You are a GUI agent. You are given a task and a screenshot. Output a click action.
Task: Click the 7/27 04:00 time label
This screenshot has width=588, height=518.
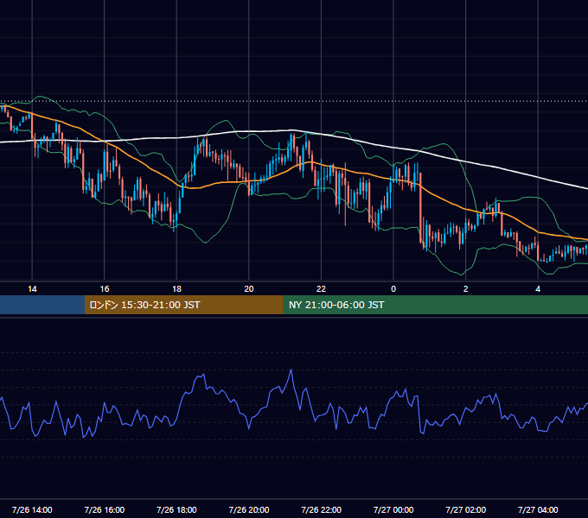click(x=538, y=509)
